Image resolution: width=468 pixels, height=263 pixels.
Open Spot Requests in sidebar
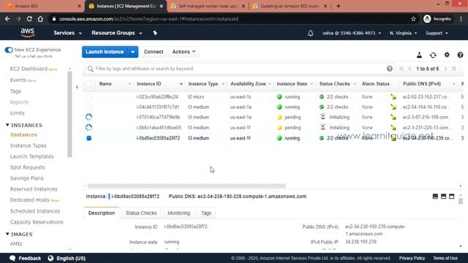pyautogui.click(x=28, y=167)
